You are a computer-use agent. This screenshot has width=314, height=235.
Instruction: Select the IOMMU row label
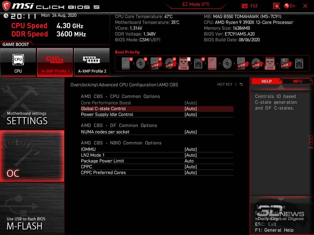(x=88, y=149)
